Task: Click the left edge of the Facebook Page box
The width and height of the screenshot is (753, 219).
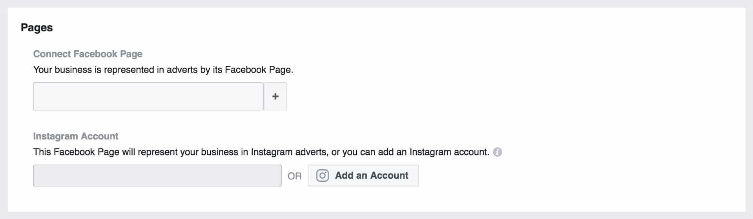Action: click(x=35, y=96)
